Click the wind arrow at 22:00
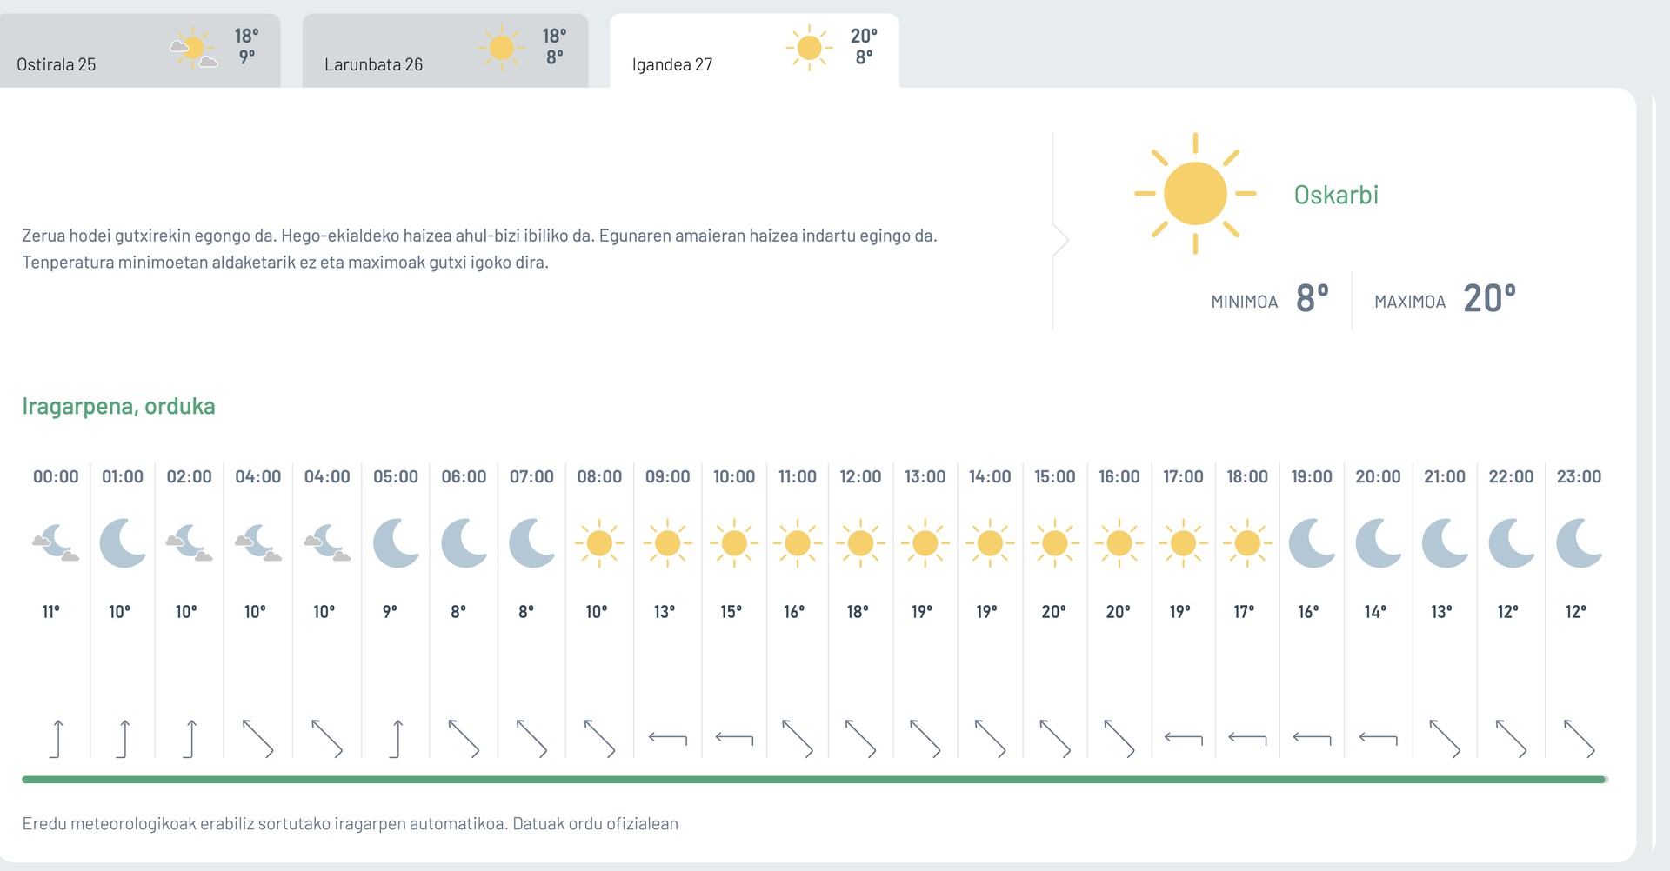 (x=1511, y=739)
